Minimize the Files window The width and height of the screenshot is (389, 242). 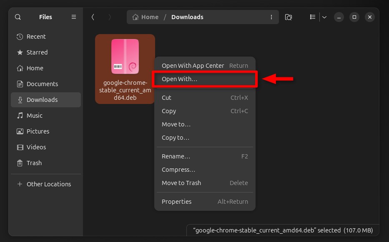coord(339,17)
